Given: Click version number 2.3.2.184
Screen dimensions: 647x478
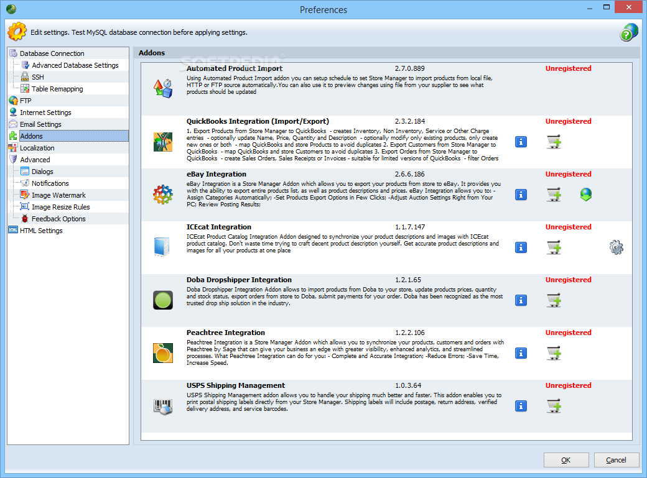Looking at the screenshot, I should 410,121.
